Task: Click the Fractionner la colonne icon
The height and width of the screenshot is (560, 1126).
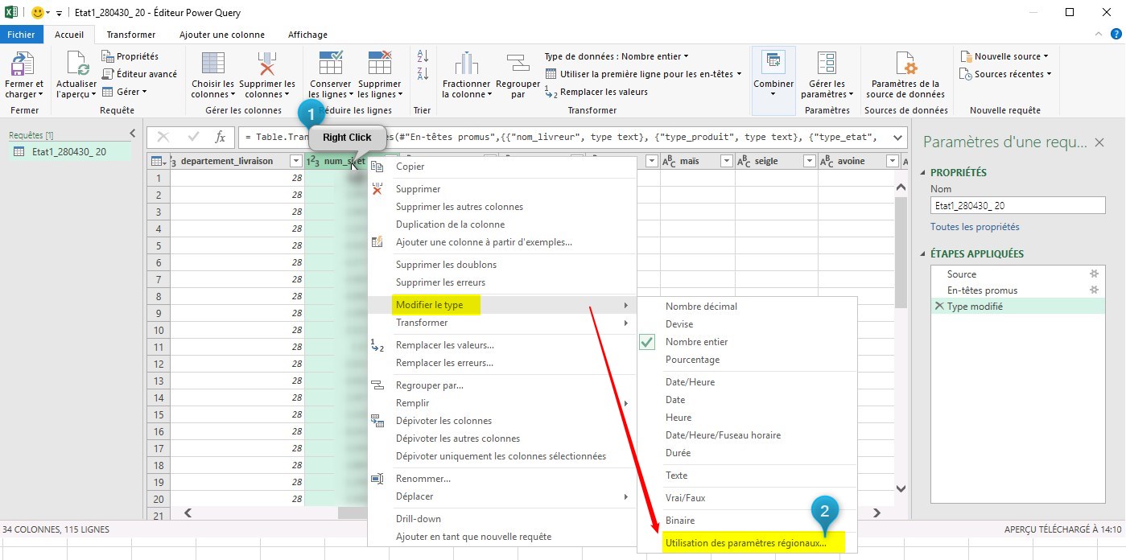Action: coord(466,65)
